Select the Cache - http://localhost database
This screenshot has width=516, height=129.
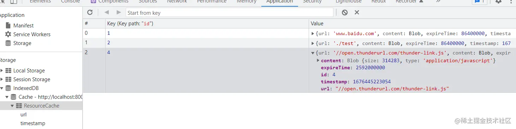pos(51,97)
